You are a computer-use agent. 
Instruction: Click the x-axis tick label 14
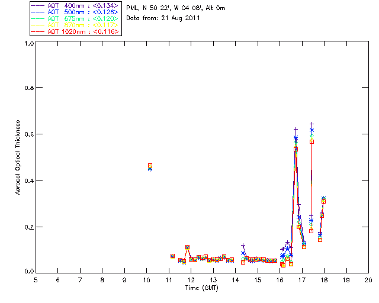236,280
